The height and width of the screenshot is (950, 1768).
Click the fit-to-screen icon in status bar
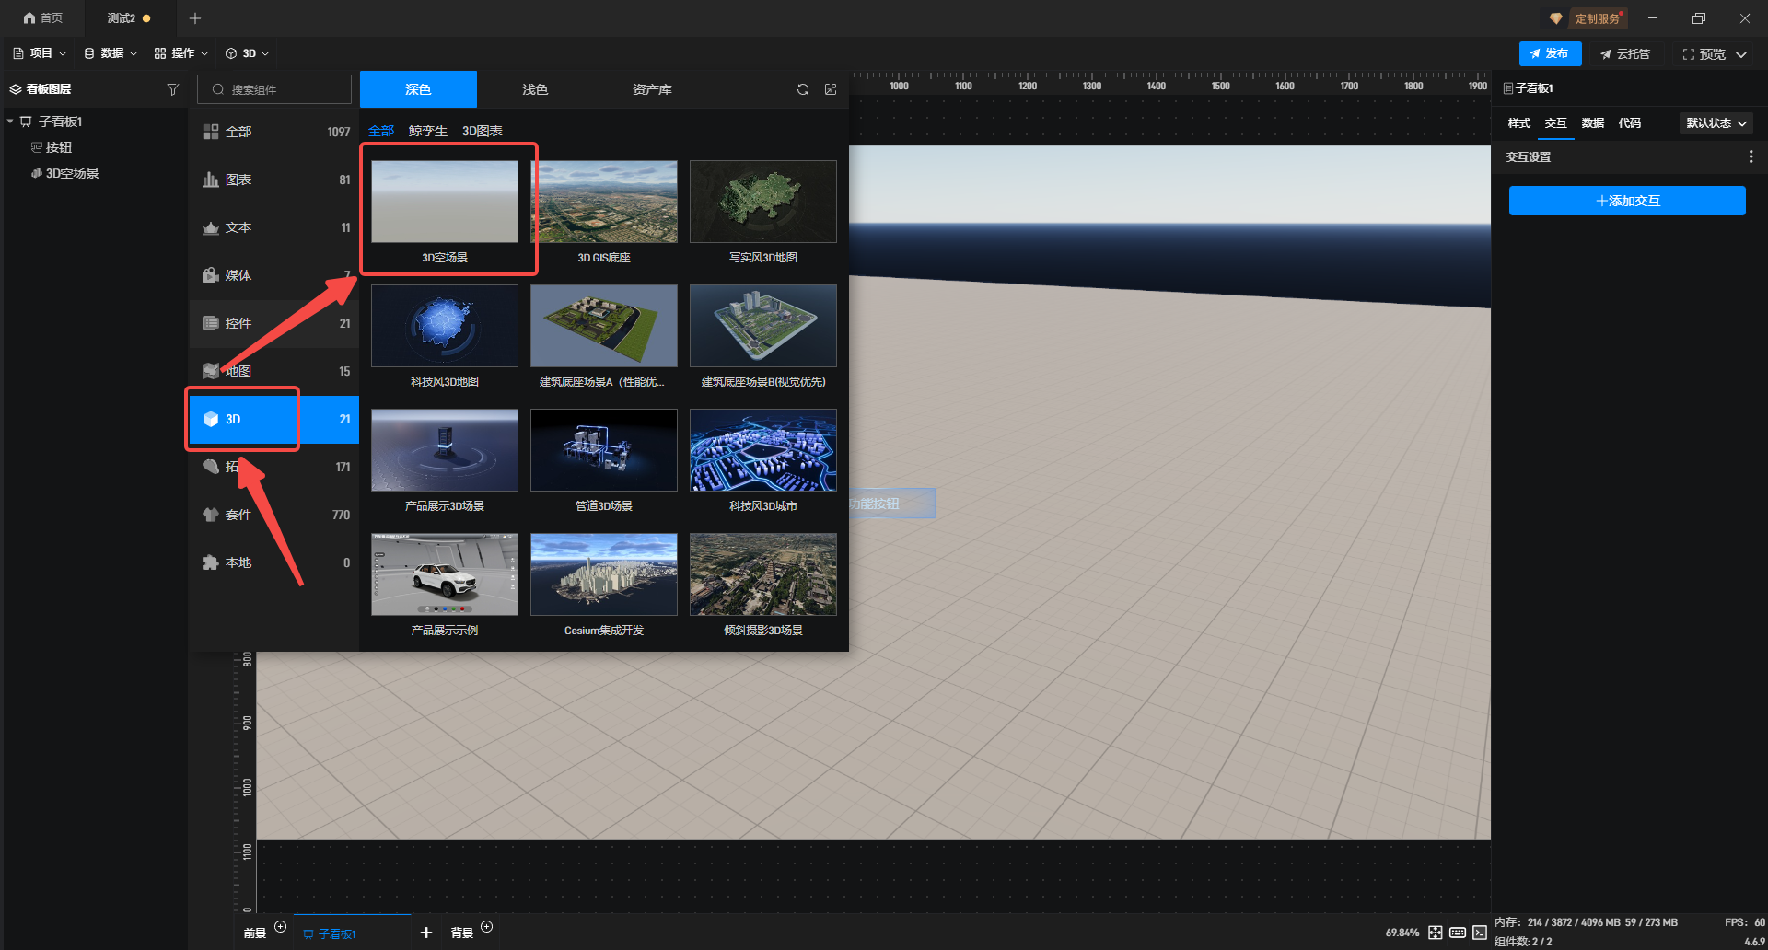(1436, 933)
